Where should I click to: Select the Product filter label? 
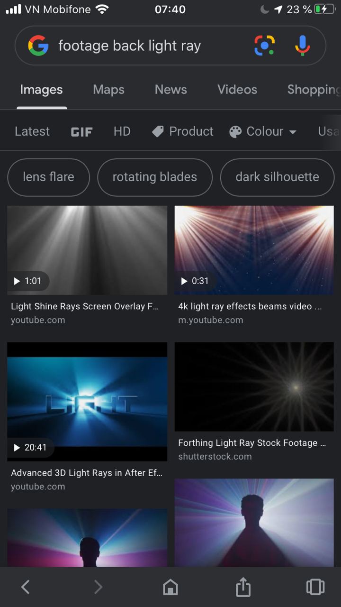pos(191,131)
